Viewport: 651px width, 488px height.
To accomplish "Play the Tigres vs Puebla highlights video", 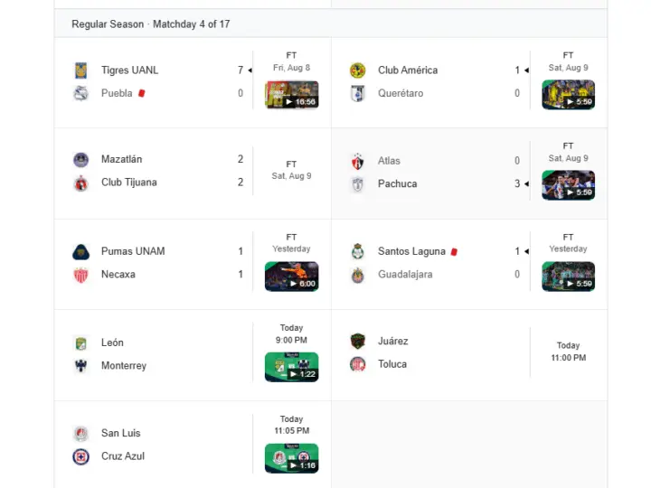I will click(x=292, y=95).
